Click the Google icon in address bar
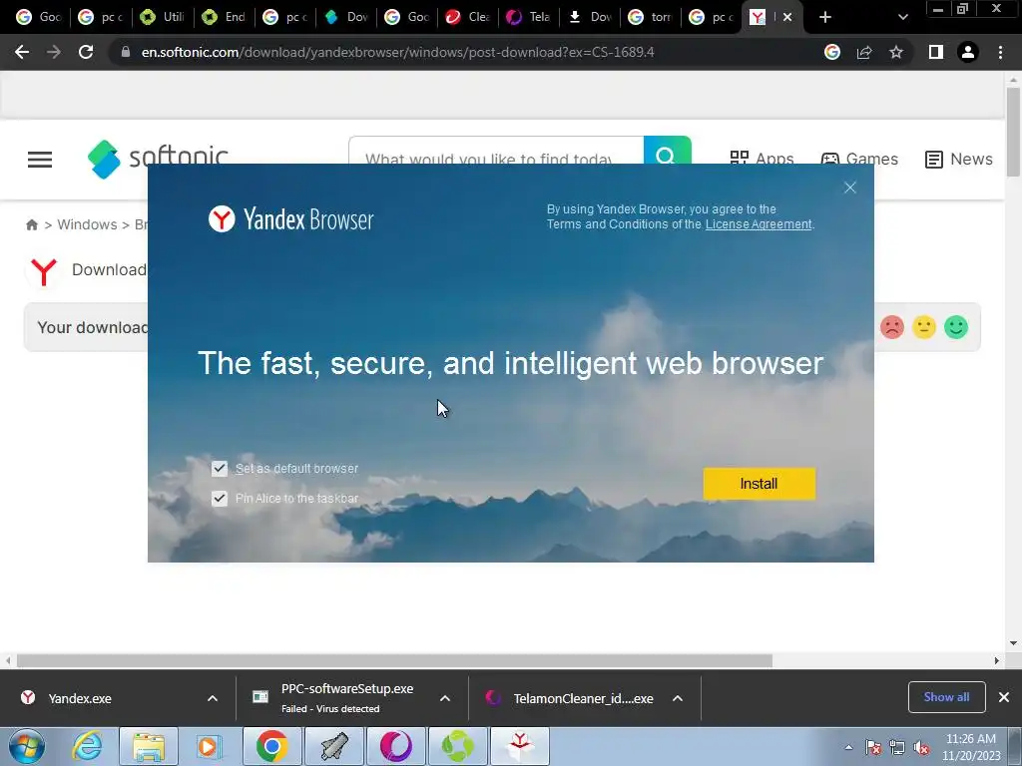Screen dimensions: 1022x766 (x=832, y=52)
